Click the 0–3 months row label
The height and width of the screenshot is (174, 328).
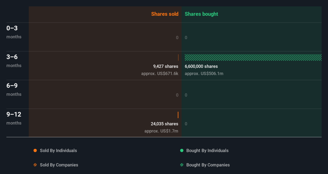14,32
